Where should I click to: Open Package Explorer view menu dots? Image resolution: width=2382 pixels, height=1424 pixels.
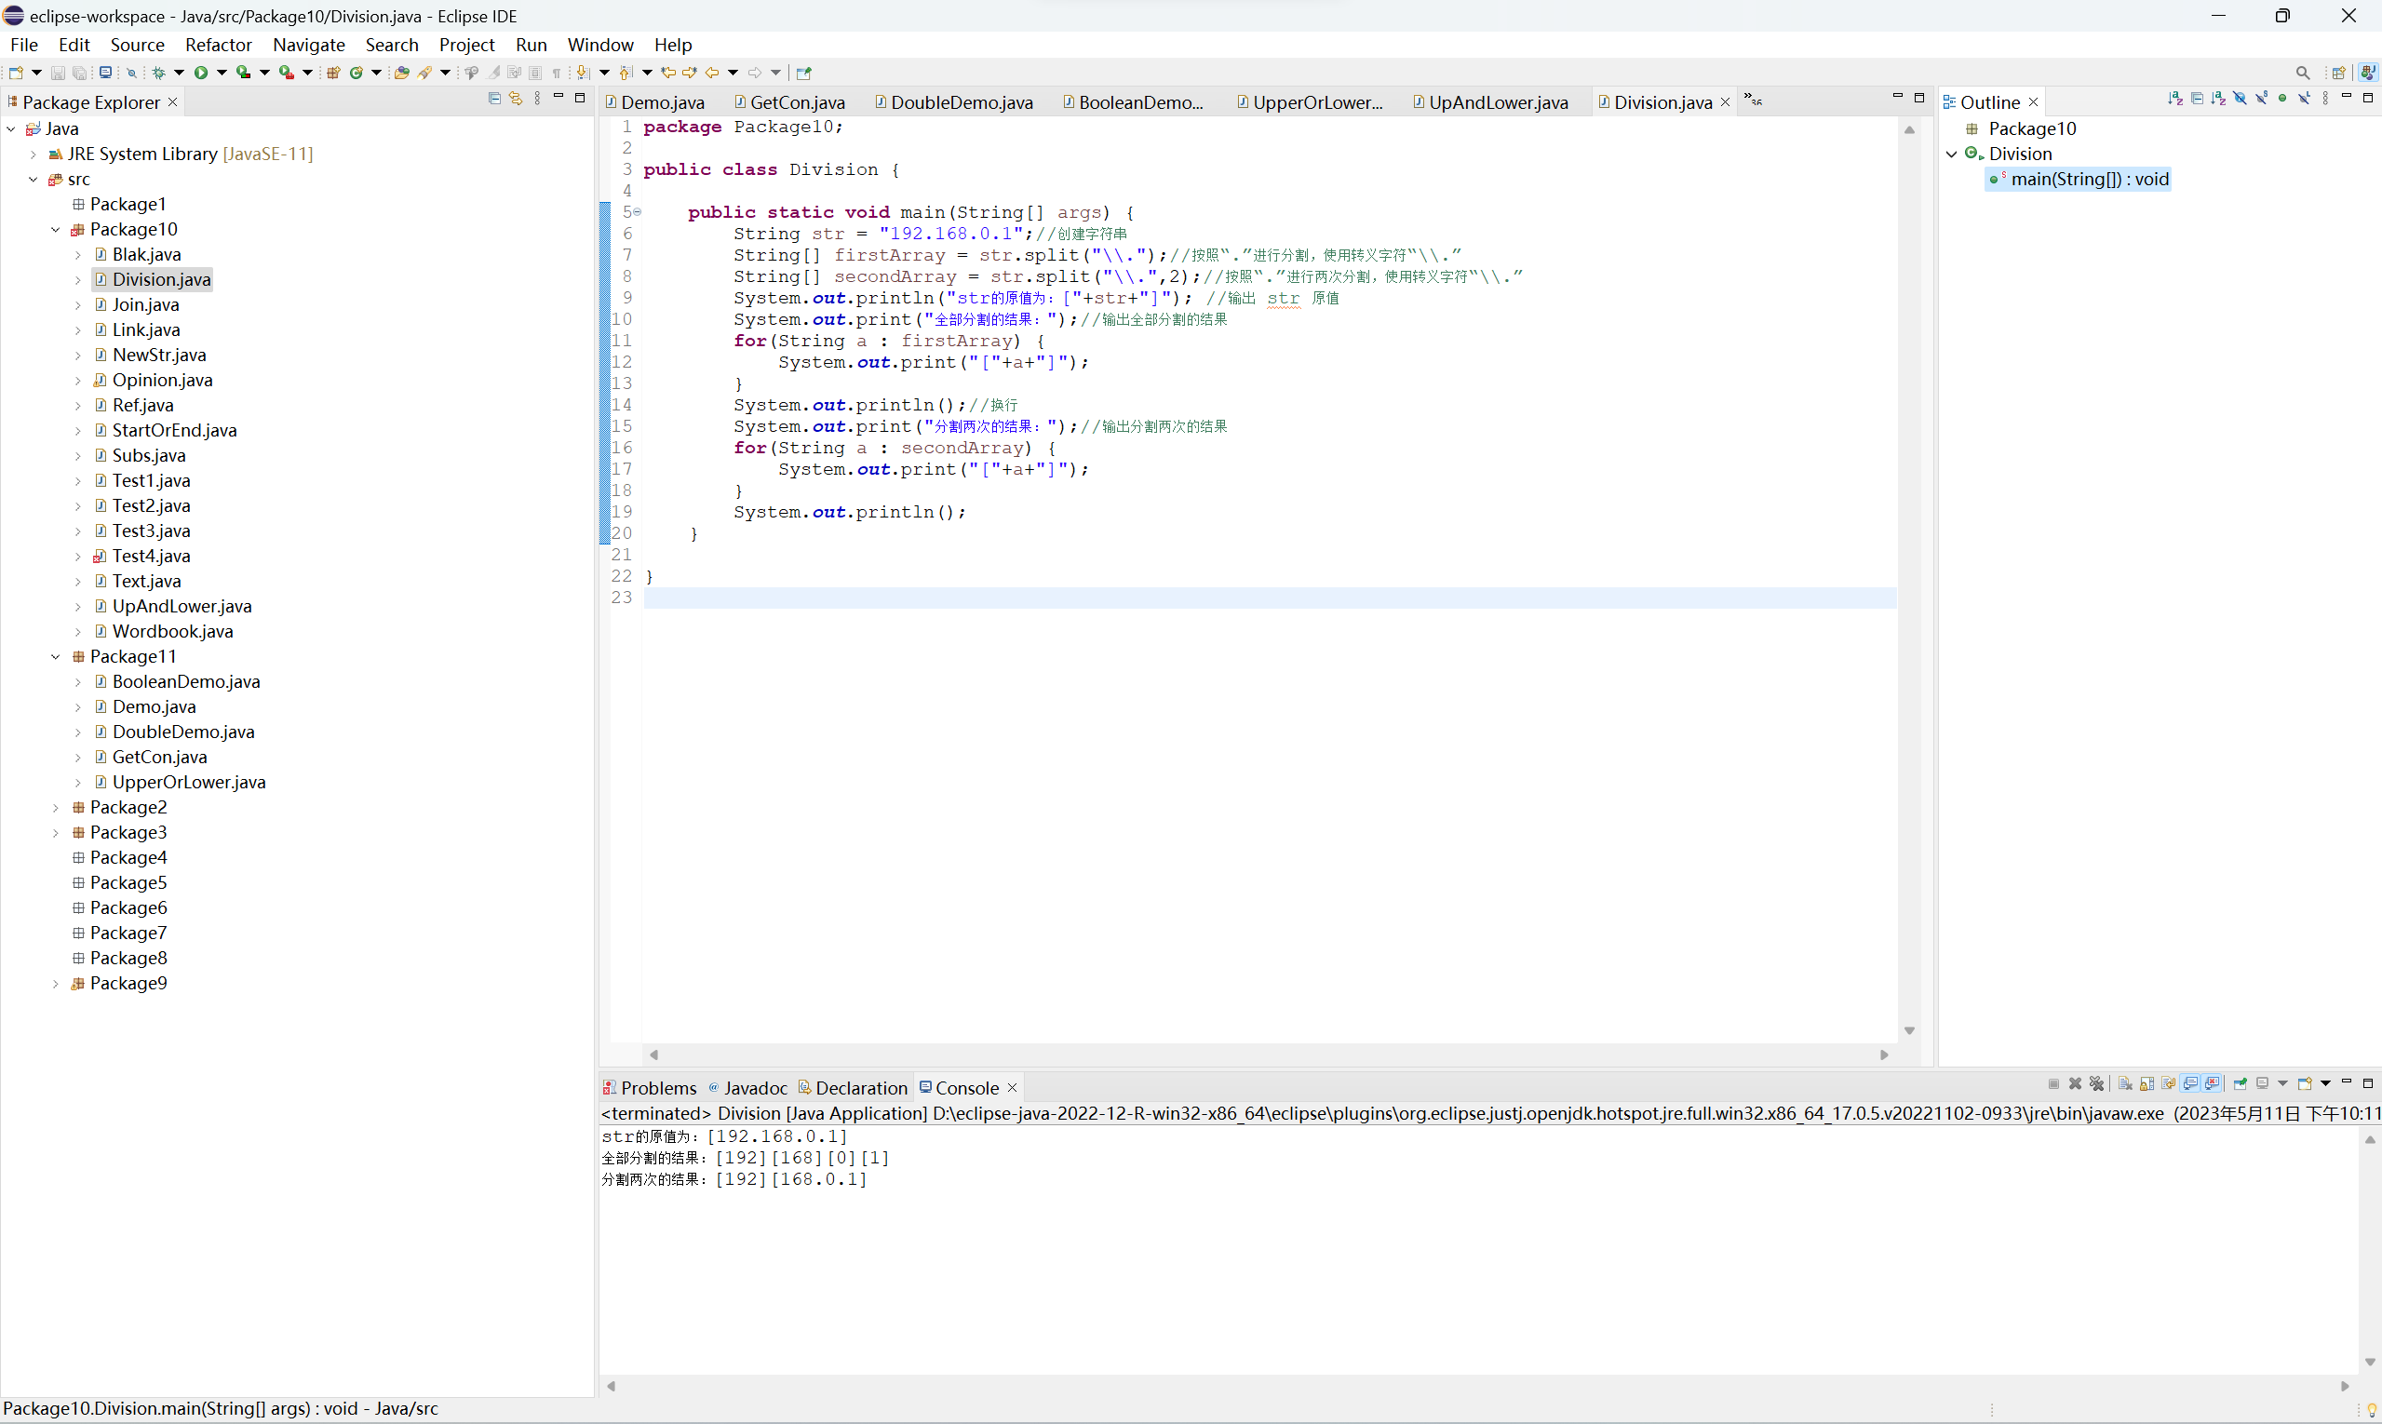[x=537, y=99]
